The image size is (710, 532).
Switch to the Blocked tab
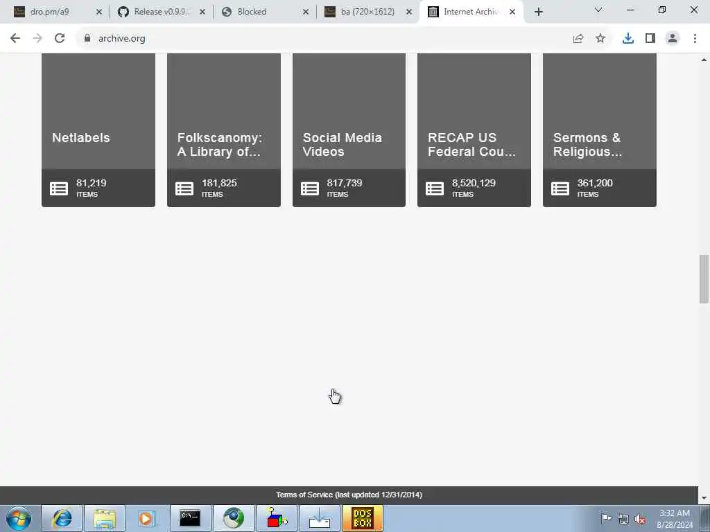pyautogui.click(x=265, y=12)
